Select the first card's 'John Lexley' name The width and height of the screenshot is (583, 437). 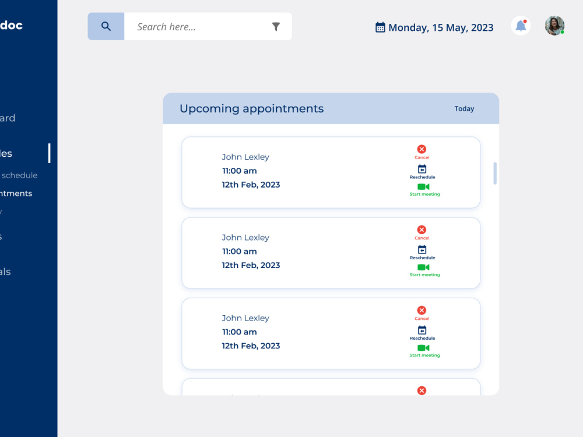[x=245, y=157]
